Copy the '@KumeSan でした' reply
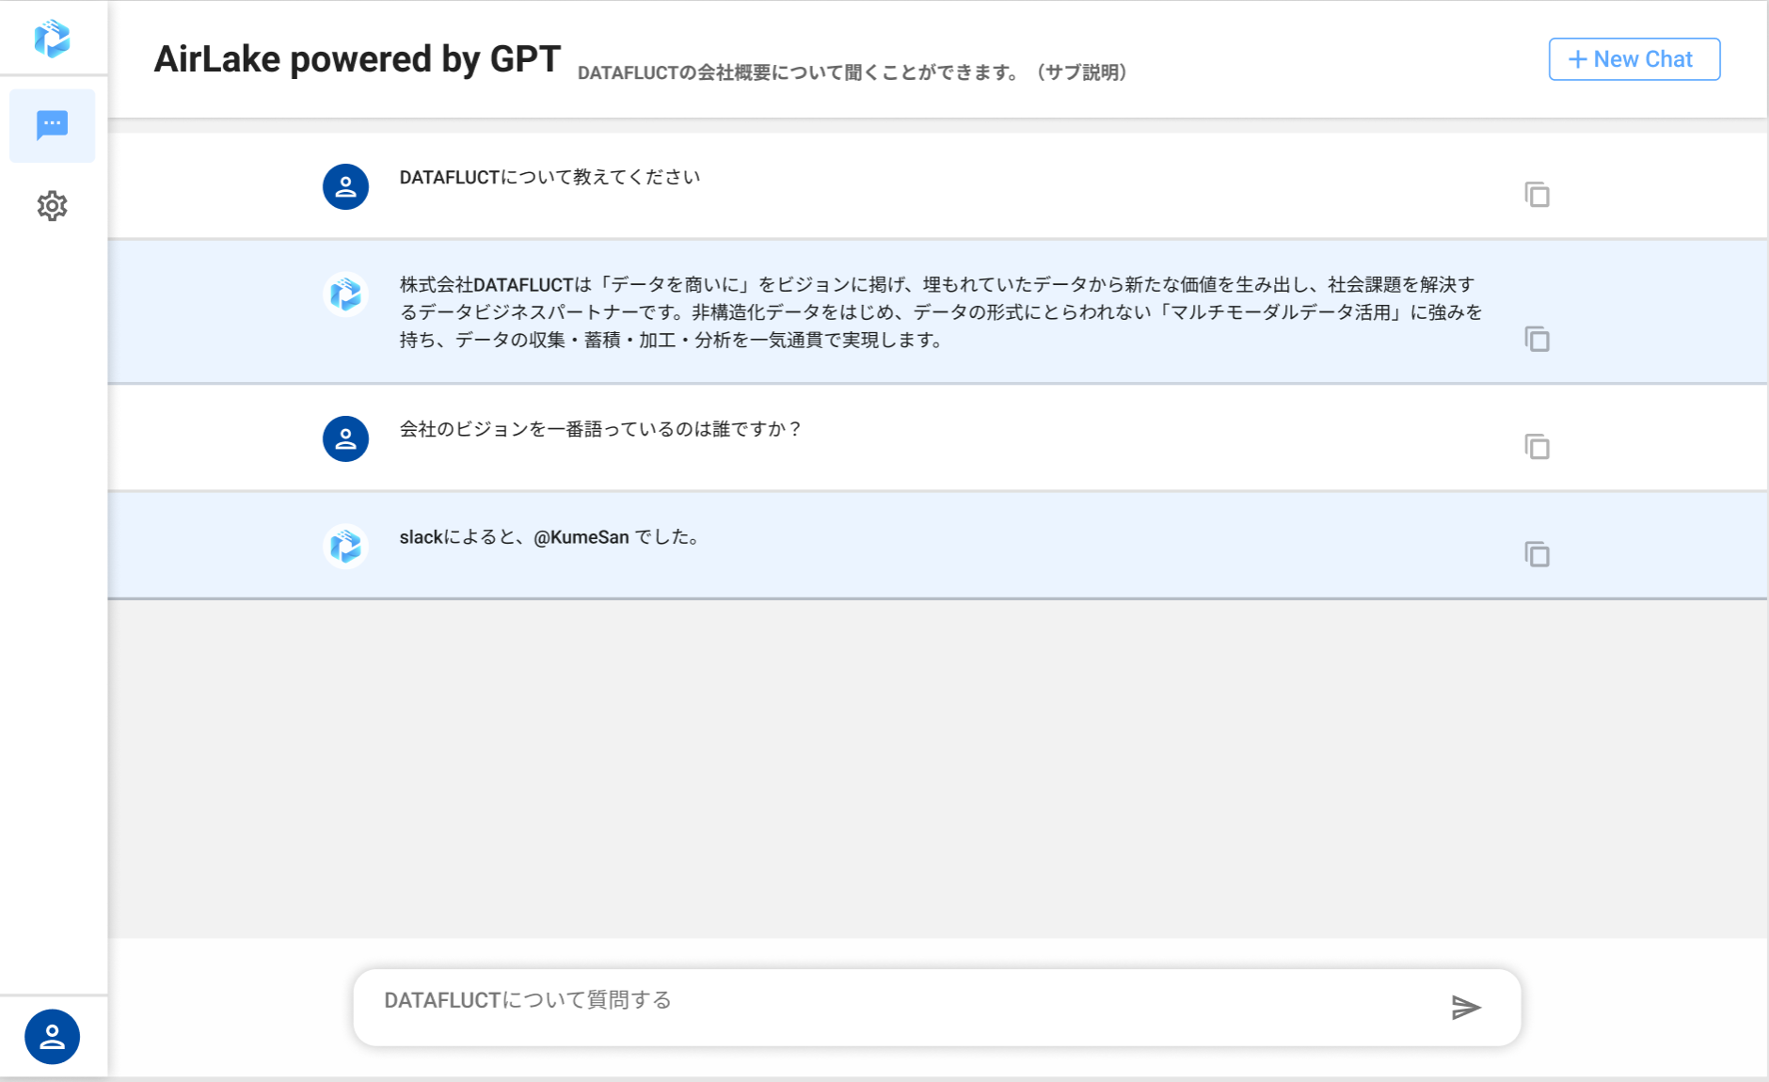This screenshot has width=1769, height=1082. point(1537,554)
